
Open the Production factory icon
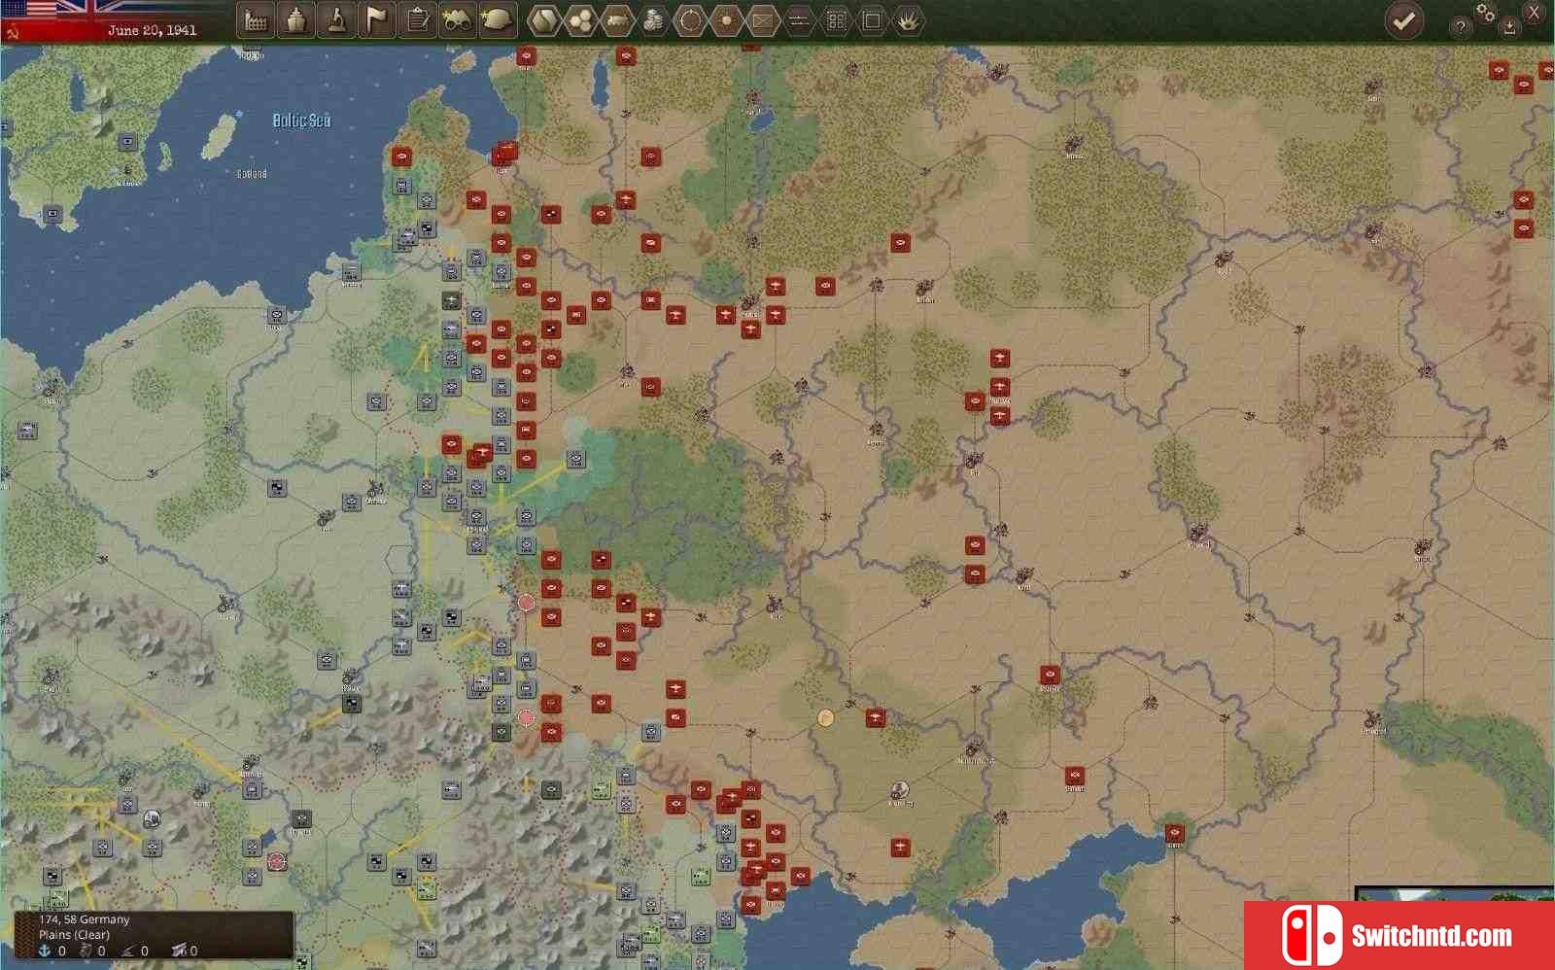coord(256,20)
